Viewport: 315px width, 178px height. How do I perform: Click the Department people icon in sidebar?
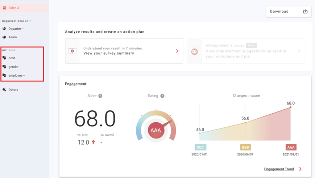click(4, 29)
